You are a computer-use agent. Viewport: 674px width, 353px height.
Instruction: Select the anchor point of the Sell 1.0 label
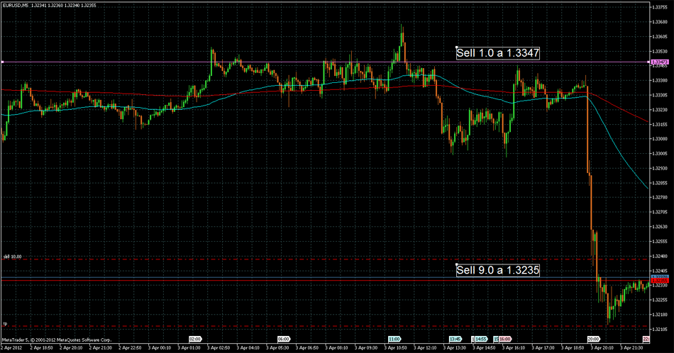pos(456,47)
